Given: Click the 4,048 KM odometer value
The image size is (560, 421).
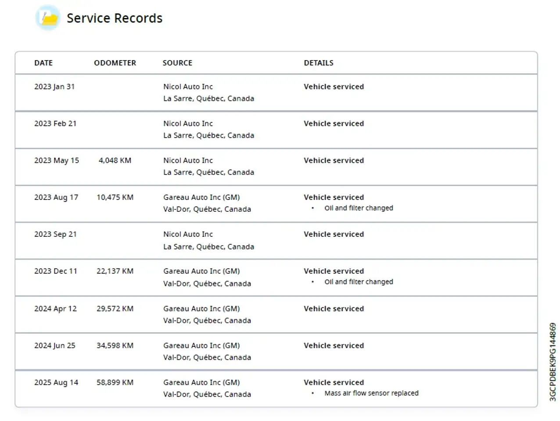Looking at the screenshot, I should [x=115, y=161].
